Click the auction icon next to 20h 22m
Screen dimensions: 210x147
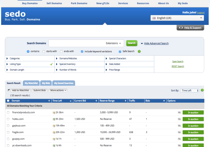click(54, 132)
